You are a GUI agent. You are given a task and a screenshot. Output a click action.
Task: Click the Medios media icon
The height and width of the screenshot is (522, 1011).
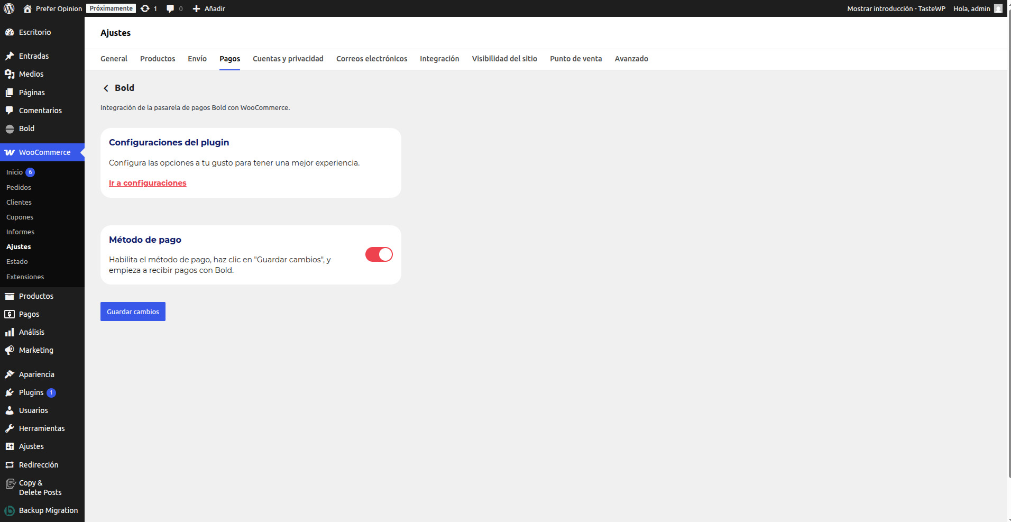click(10, 74)
